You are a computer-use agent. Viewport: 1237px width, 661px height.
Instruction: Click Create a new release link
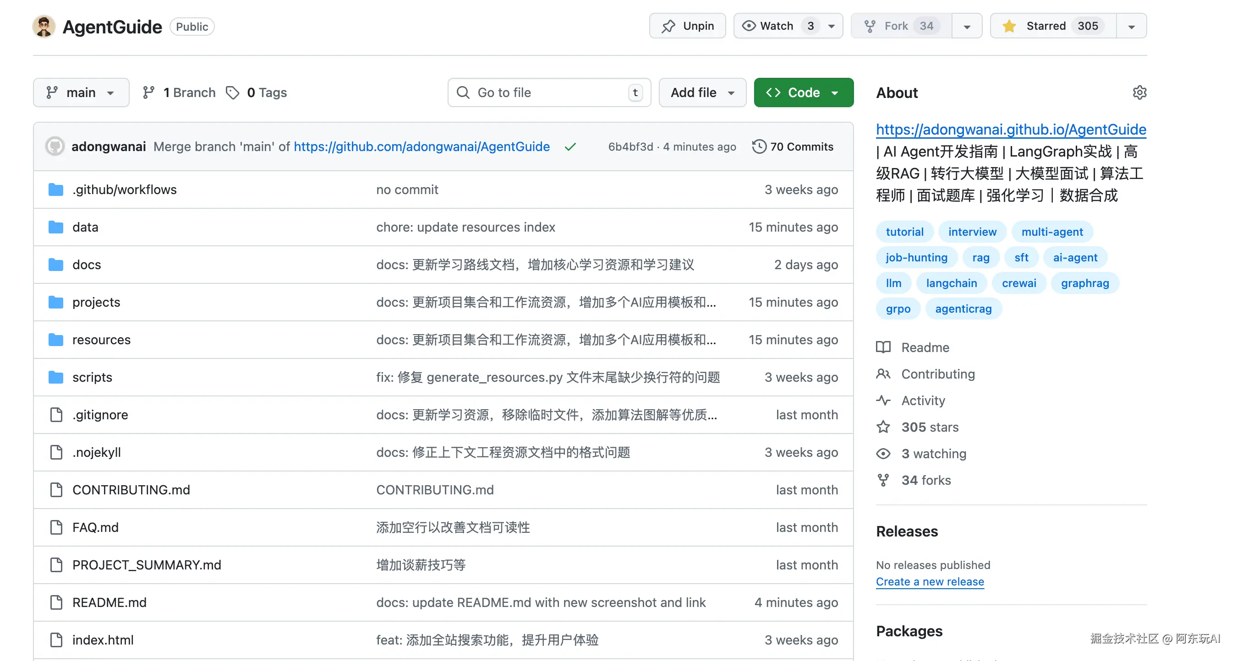click(x=930, y=582)
